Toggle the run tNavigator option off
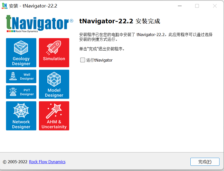Screen dimensions: 224x171 (x=83, y=60)
